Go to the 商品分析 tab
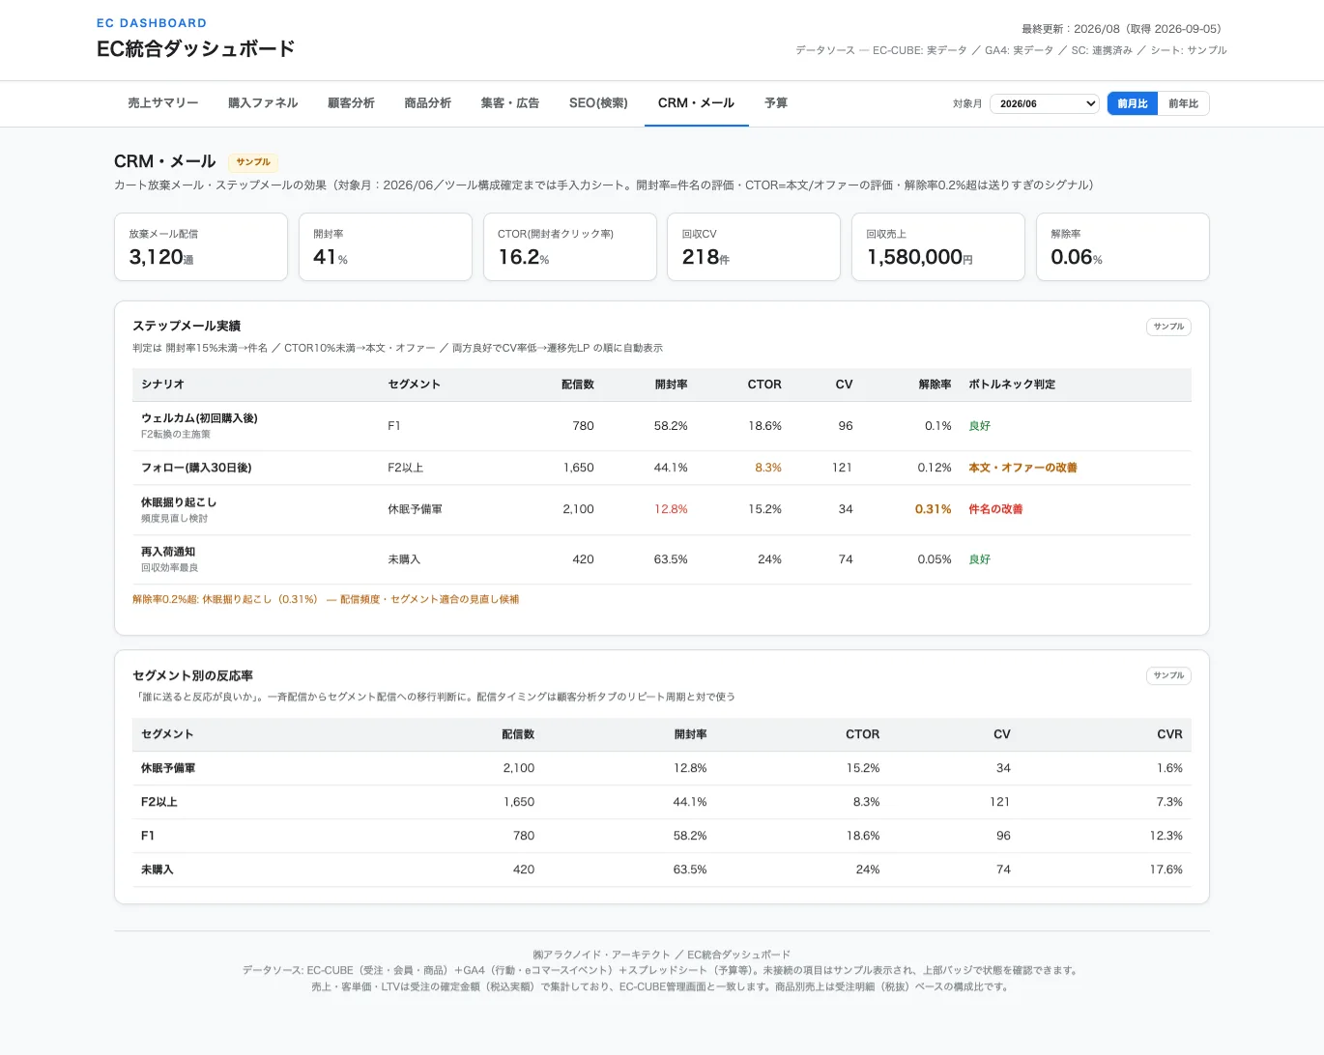 [x=427, y=103]
